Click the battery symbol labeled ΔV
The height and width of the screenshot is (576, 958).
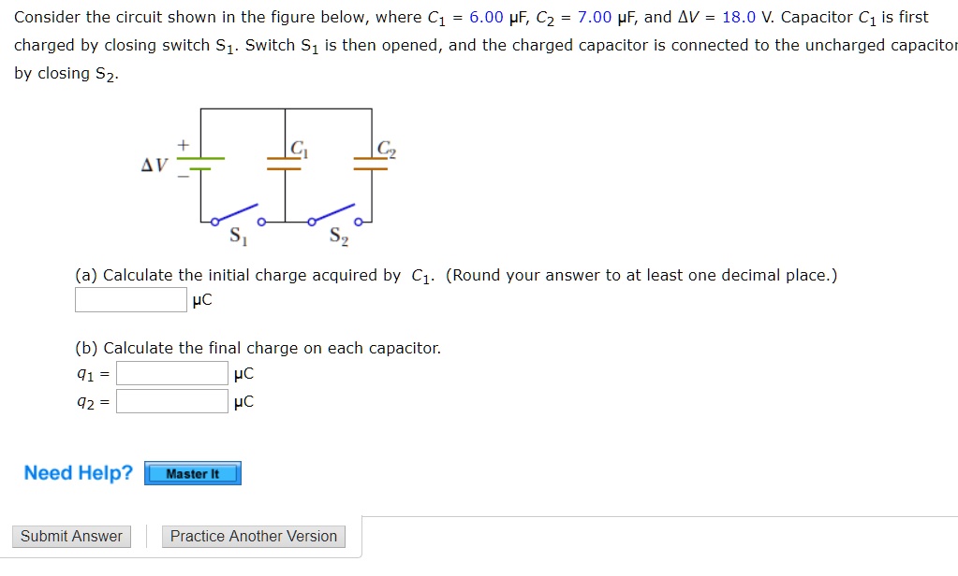pyautogui.click(x=201, y=164)
